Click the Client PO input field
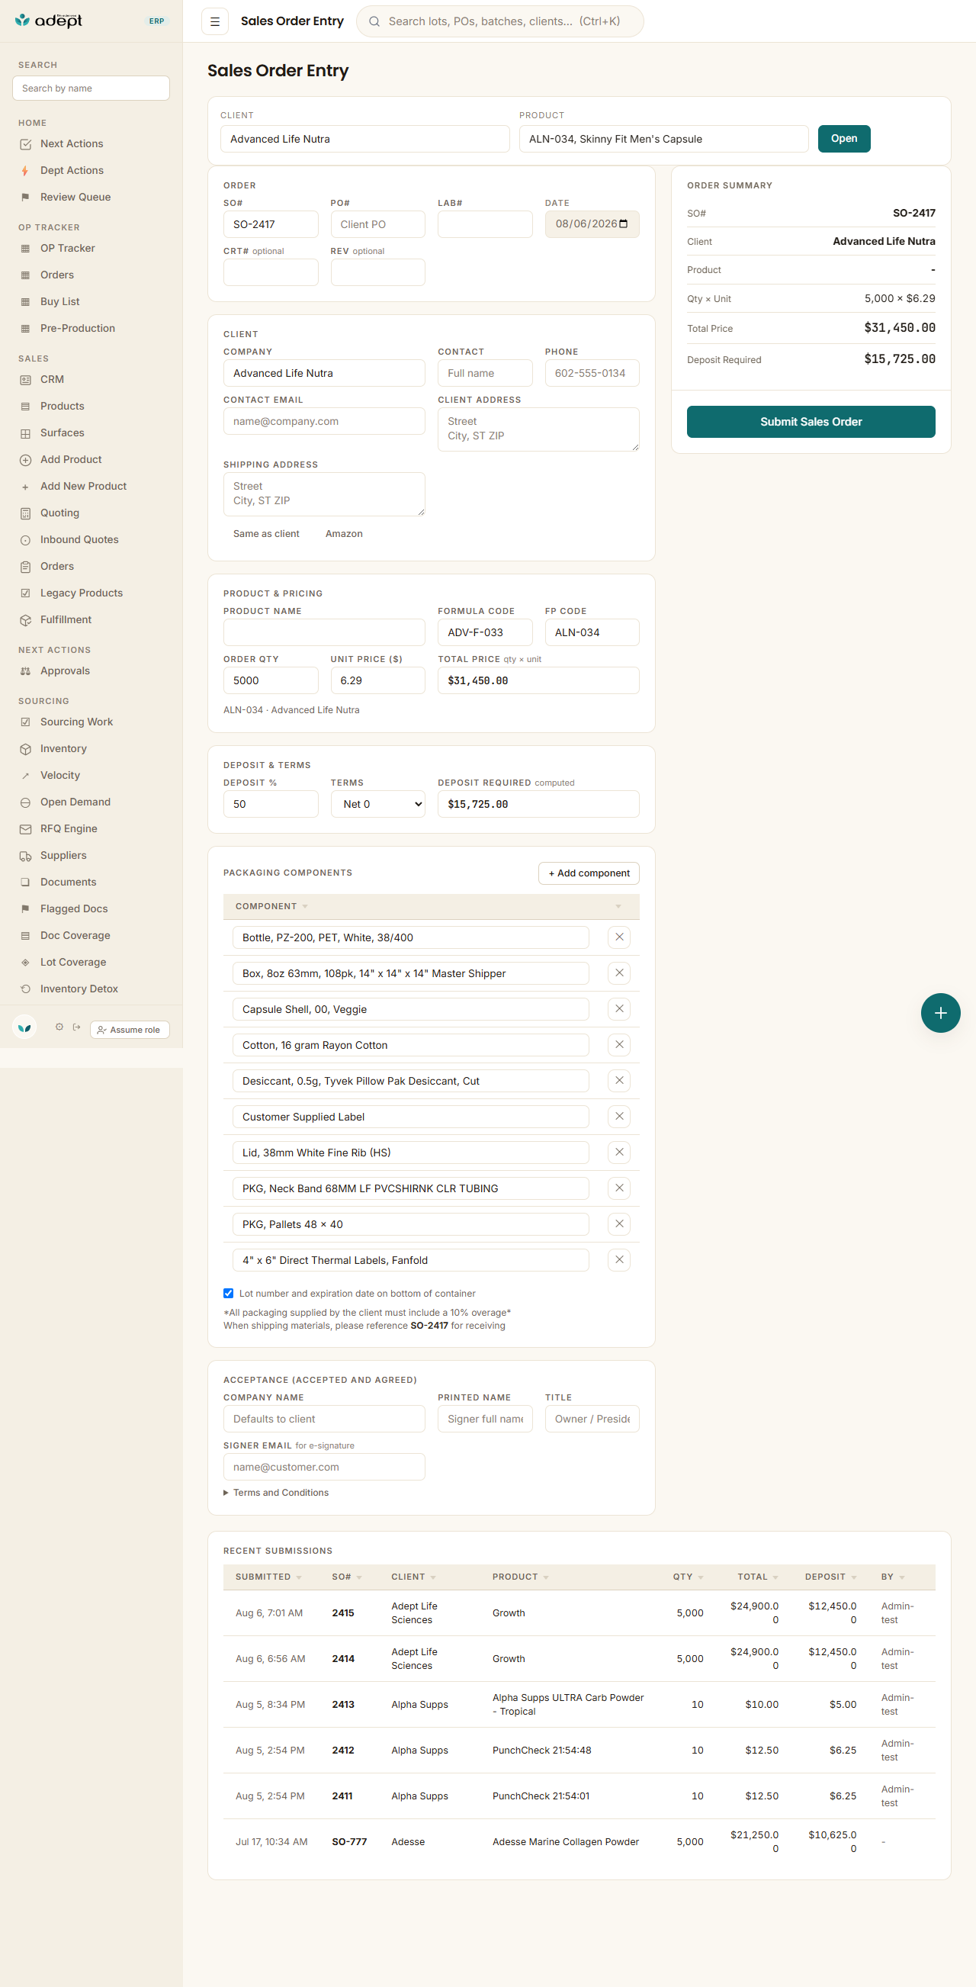 tap(377, 224)
